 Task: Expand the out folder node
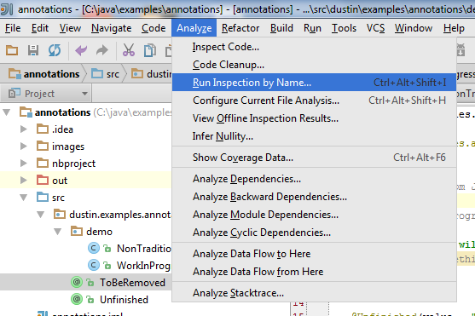(24, 180)
